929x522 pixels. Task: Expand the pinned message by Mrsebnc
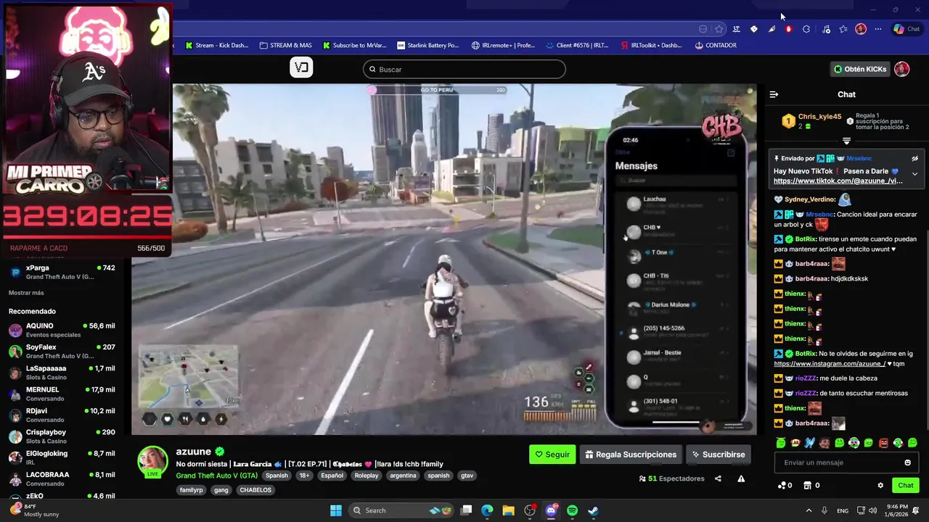(x=914, y=174)
